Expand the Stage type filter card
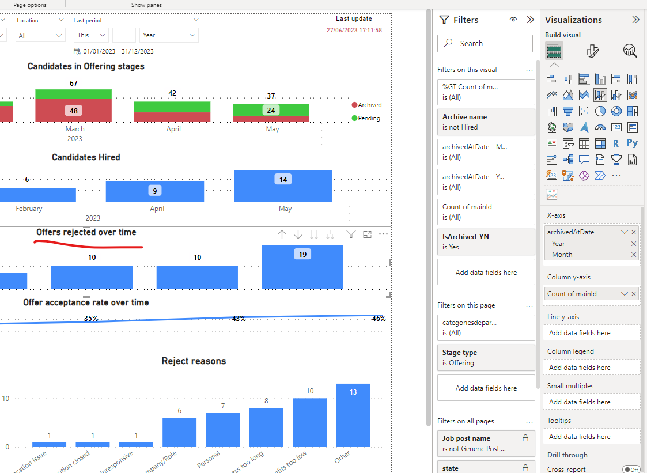Image resolution: width=647 pixels, height=473 pixels. (x=486, y=357)
